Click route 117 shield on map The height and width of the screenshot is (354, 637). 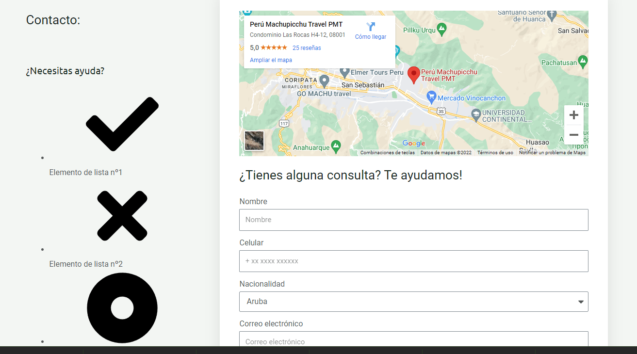(x=284, y=124)
